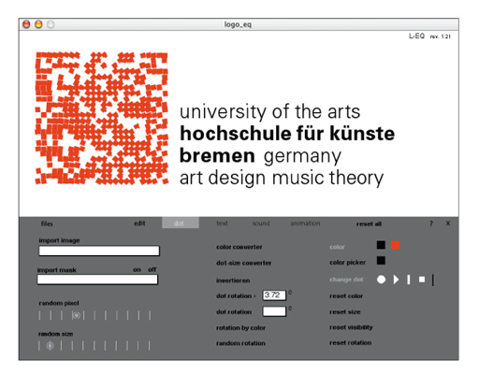Click invertieren

(x=233, y=280)
